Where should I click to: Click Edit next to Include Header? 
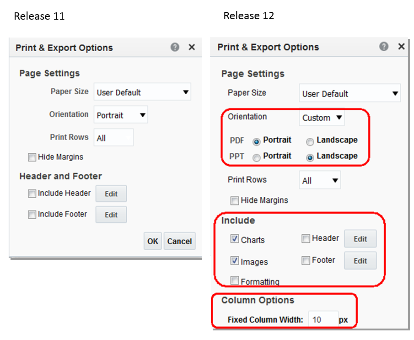click(x=111, y=194)
